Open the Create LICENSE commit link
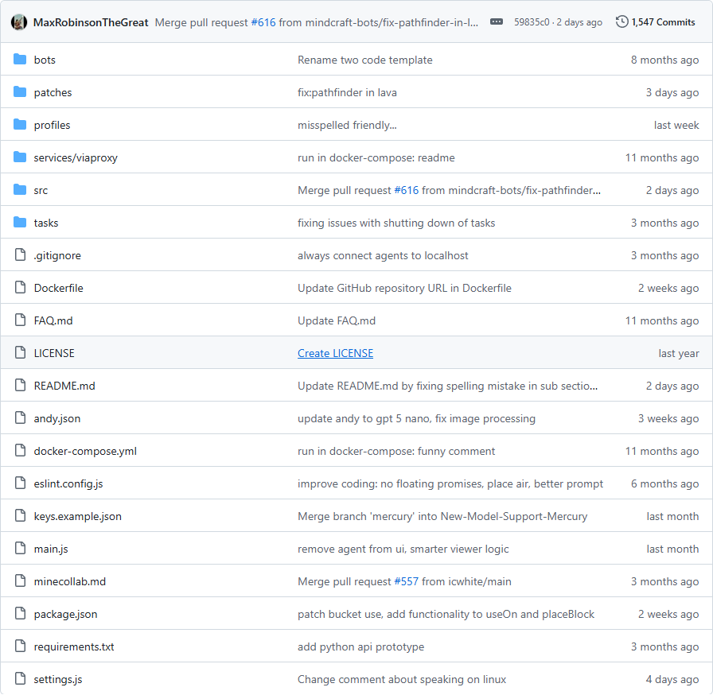This screenshot has width=713, height=695. pyautogui.click(x=335, y=353)
